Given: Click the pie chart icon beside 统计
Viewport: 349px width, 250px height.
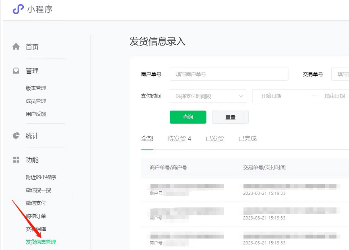Looking at the screenshot, I should 16,136.
